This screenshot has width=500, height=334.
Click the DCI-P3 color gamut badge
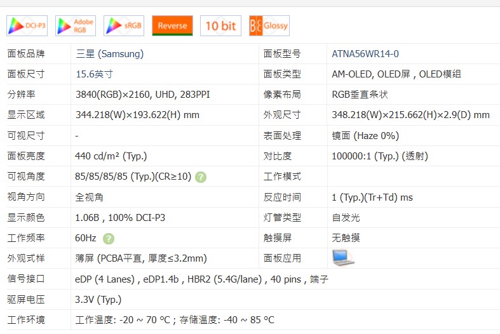(x=27, y=25)
